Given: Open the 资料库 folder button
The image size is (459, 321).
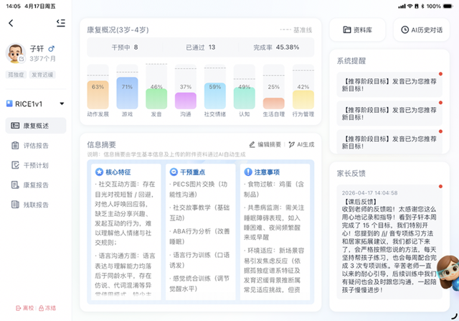Looking at the screenshot, I should coord(358,30).
